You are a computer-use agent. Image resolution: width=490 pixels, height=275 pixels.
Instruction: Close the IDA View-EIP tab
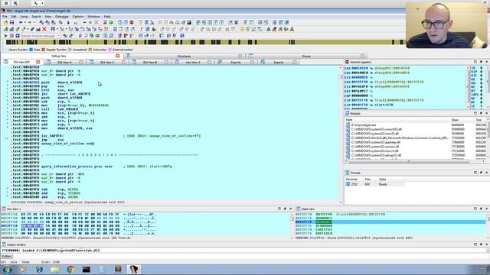38,63
